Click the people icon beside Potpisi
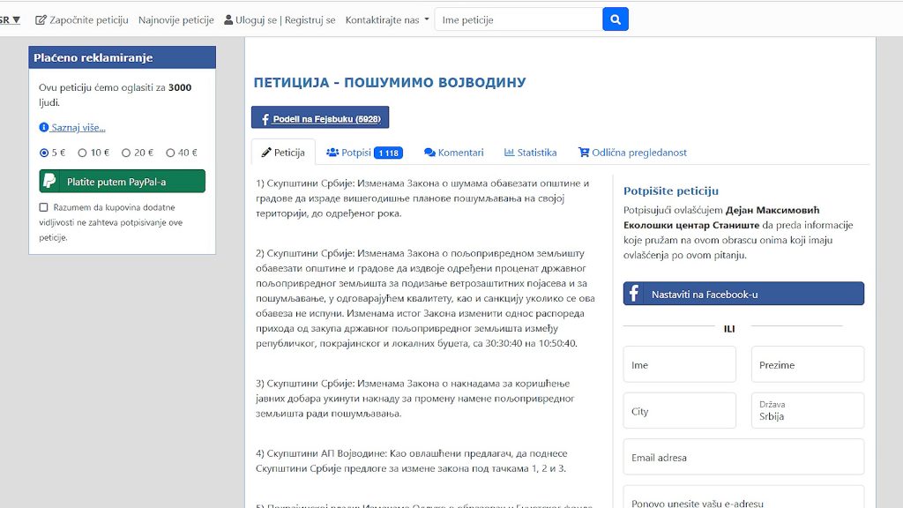903x508 pixels. click(x=332, y=153)
